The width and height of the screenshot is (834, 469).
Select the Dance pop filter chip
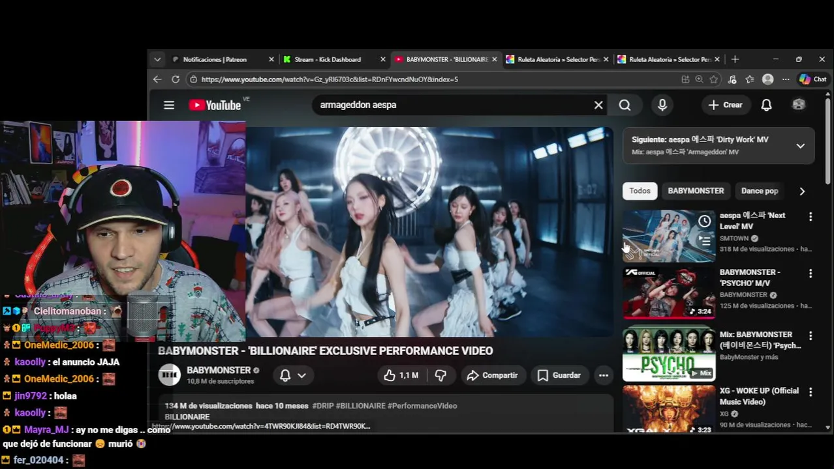760,191
